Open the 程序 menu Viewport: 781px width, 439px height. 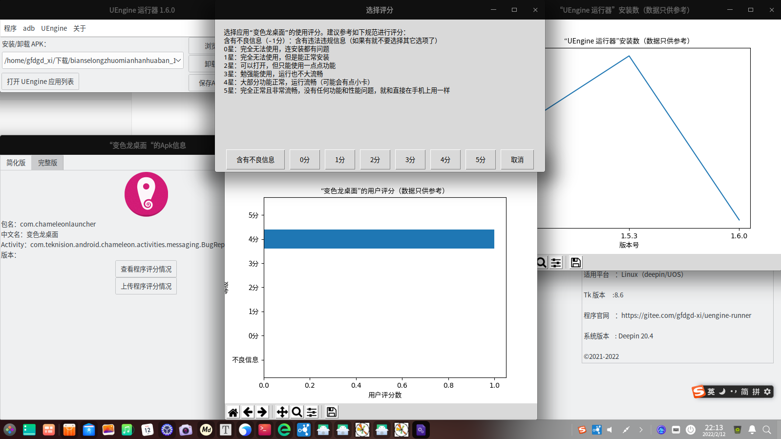point(10,28)
